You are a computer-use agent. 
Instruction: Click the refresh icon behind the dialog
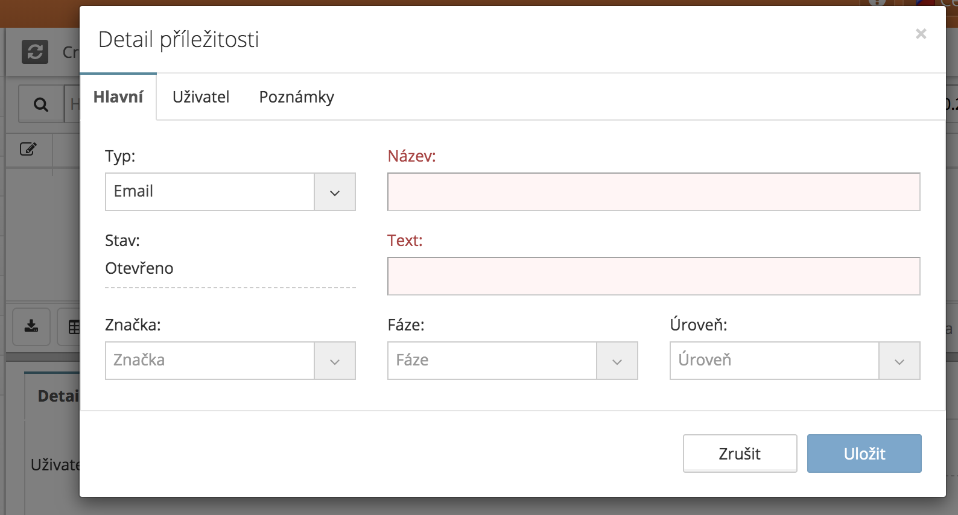tap(35, 52)
